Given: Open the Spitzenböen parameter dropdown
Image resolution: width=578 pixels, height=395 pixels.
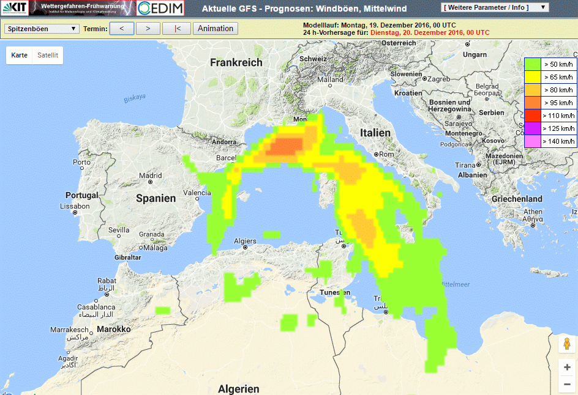Looking at the screenshot, I should click(42, 29).
